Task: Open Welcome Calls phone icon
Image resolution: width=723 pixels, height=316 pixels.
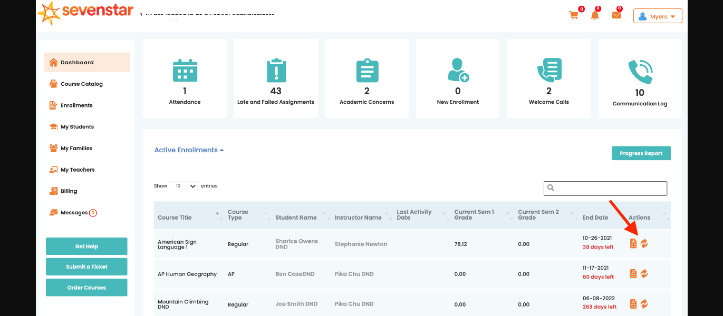Action: (549, 70)
